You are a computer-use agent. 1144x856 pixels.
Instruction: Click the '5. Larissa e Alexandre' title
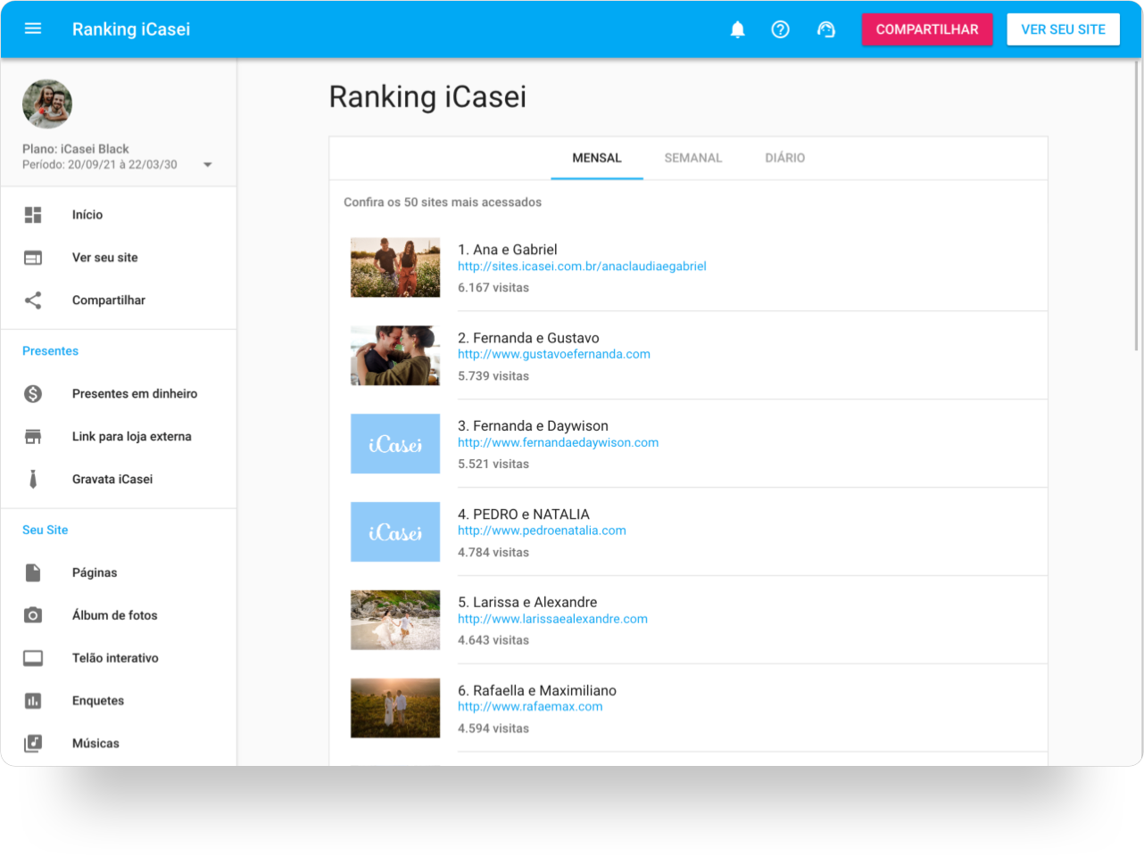coord(527,602)
